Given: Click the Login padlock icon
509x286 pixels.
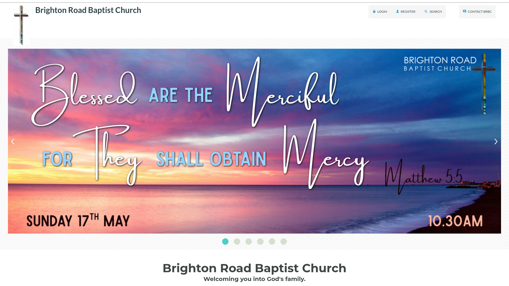Looking at the screenshot, I should 374,11.
